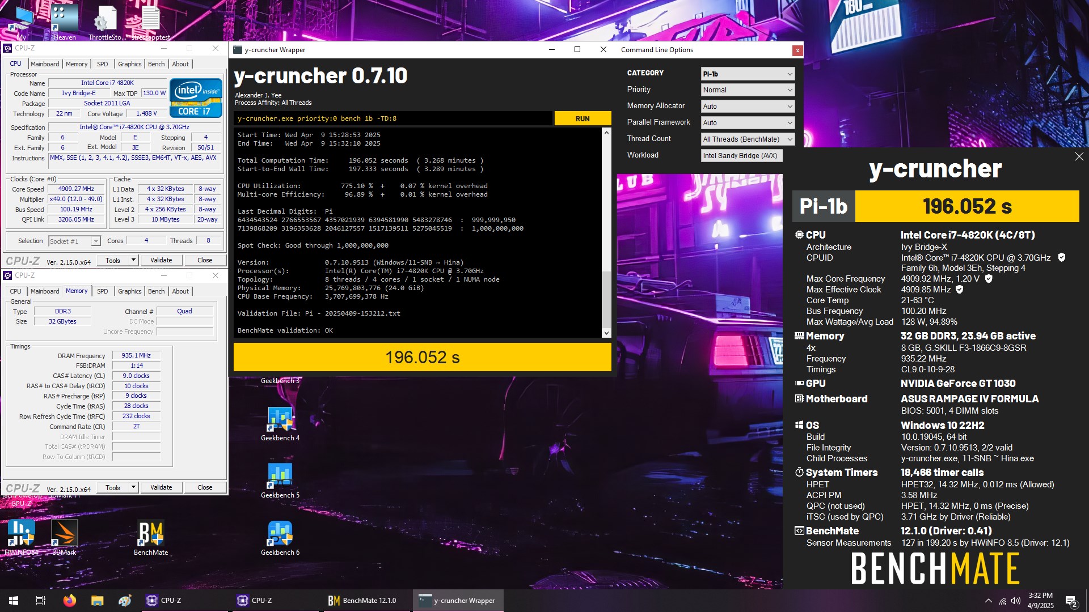Viewport: 1089px width, 612px height.
Task: Open the Heaven benchmark desktop icon
Action: (65, 23)
